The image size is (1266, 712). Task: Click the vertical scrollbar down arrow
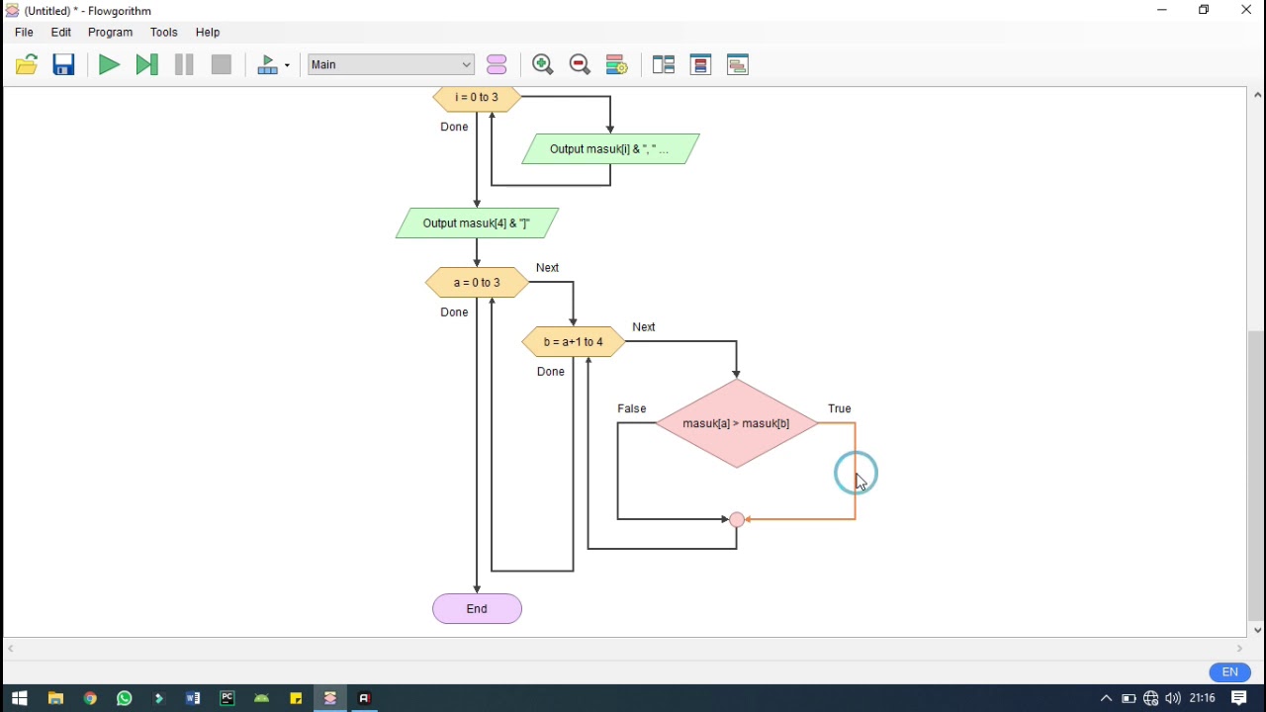point(1257,630)
